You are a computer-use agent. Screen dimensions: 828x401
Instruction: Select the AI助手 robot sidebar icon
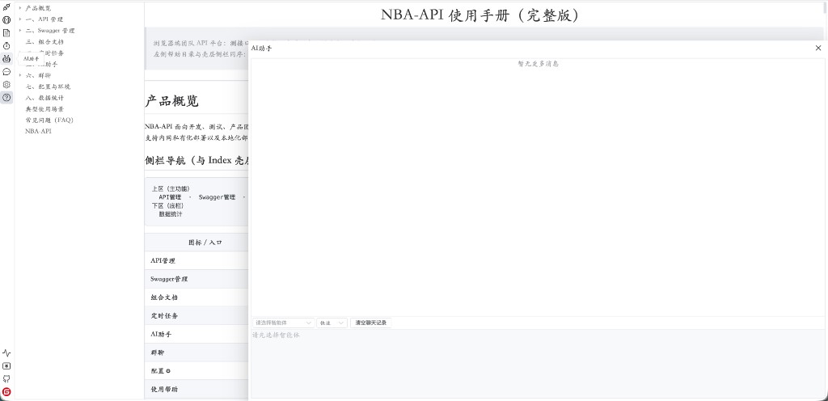click(x=6, y=58)
